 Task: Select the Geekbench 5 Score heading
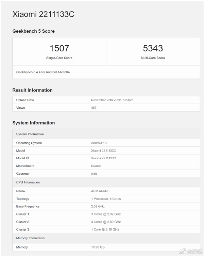(x=33, y=31)
